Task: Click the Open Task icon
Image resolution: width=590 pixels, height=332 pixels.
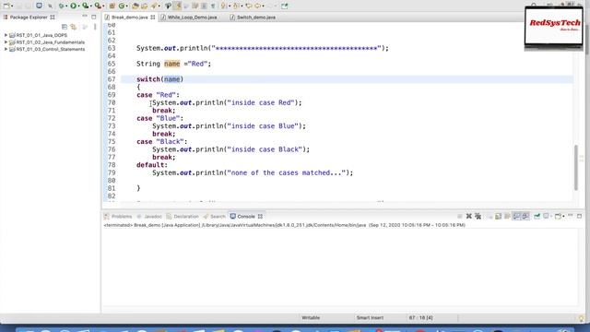Action: click(144, 6)
